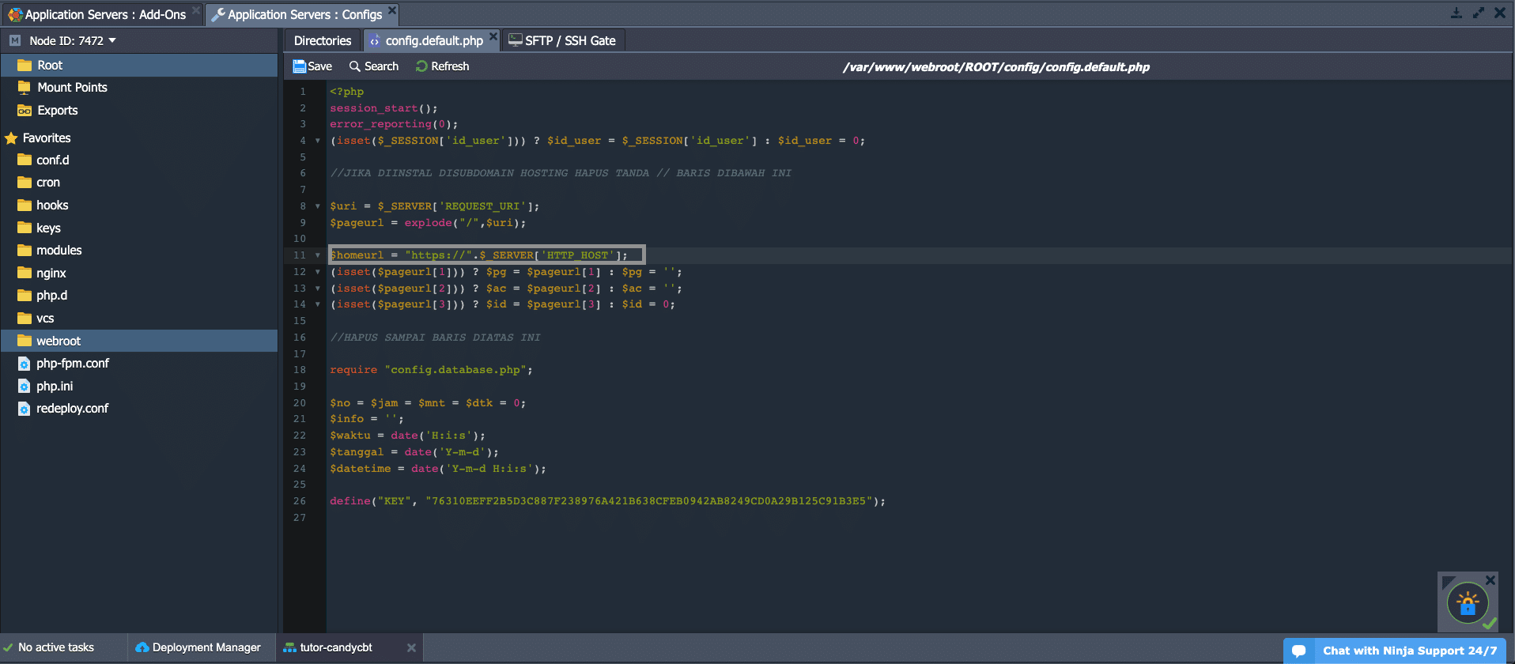The height and width of the screenshot is (664, 1515).
Task: Click the file path config.default.php label
Action: [996, 67]
